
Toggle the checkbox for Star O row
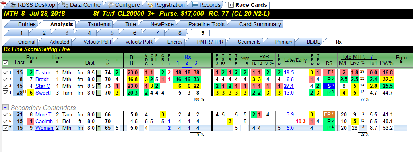tap(5, 86)
